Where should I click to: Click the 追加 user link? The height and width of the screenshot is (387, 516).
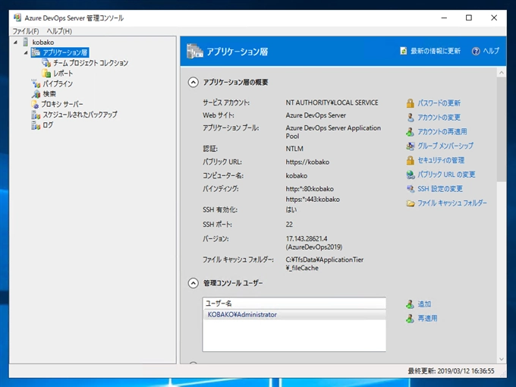coord(424,304)
